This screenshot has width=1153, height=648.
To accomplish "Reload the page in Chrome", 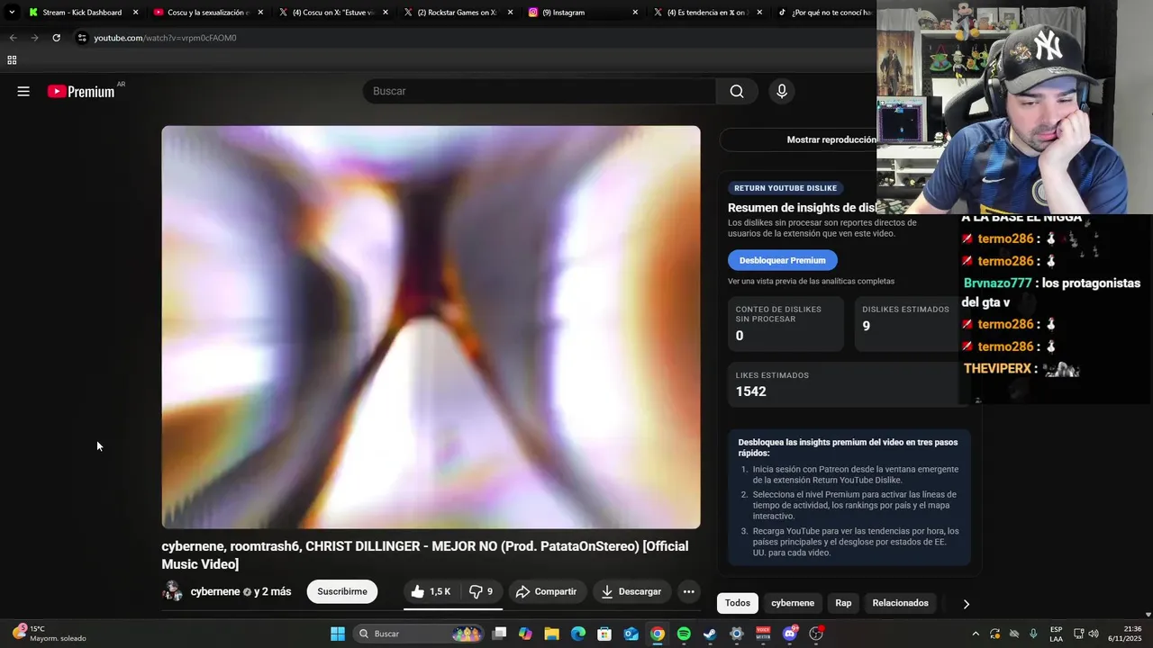I will (56, 38).
